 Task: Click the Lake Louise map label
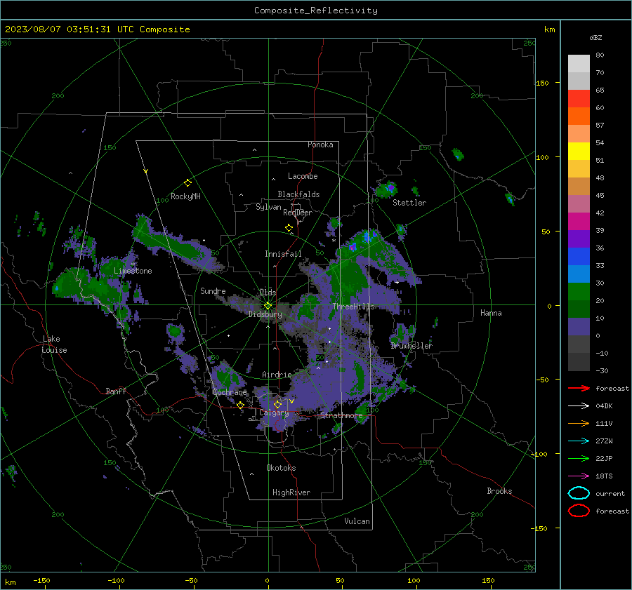pos(54,344)
